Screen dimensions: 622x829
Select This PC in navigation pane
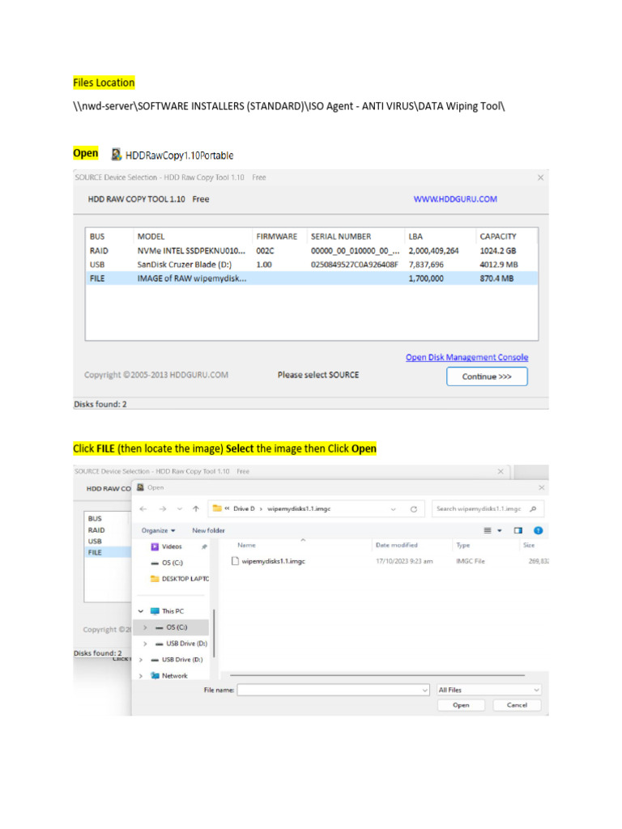pos(173,611)
